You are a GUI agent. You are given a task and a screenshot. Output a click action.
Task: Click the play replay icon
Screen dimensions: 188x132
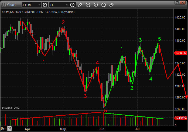click(x=96, y=5)
